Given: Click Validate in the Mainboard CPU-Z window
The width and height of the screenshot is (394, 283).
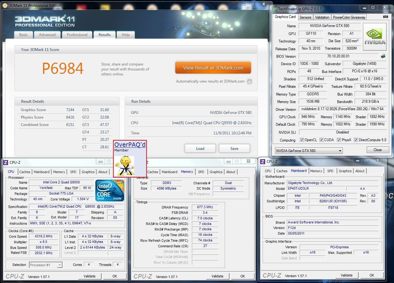Looking at the screenshot, I should pos(346,275).
